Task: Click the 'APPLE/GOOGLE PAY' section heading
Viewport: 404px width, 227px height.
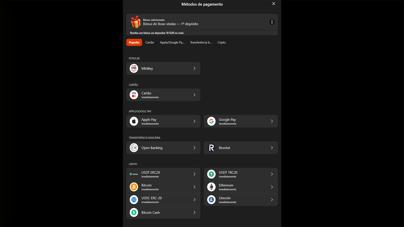Action: coord(140,111)
